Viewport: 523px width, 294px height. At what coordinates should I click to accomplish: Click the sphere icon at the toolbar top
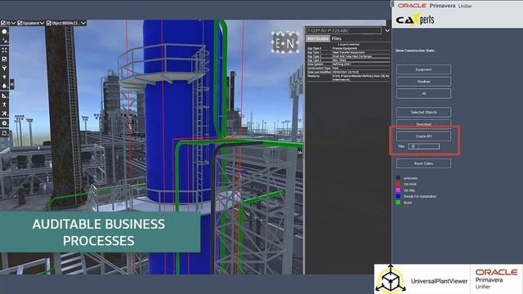[x=4, y=32]
